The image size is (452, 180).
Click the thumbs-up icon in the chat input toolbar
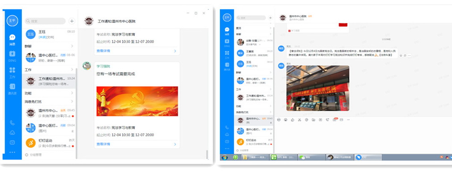pos(293,120)
